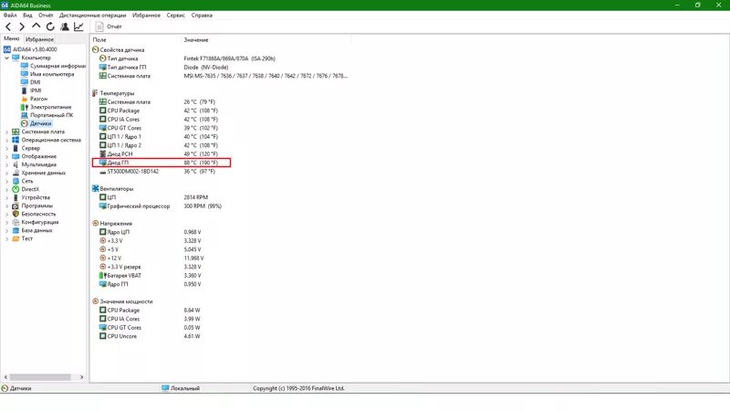Go back with the left arrow toolbar icon
Screen dimensions: 730x411
(x=8, y=27)
